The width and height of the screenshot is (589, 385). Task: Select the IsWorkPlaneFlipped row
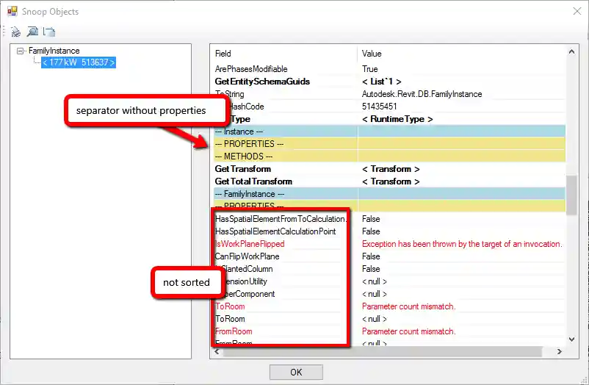(250, 244)
